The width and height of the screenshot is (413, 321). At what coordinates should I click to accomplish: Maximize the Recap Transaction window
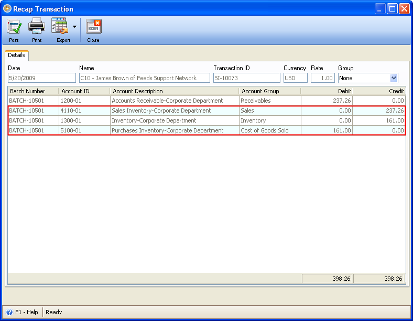tap(392, 9)
